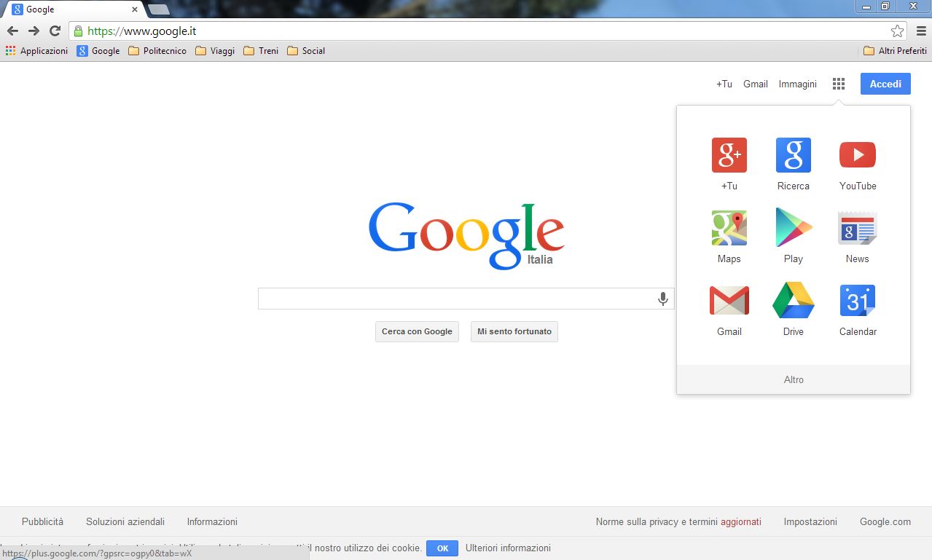Go back with the browser back arrow
Viewport: 932px width, 560px height.
point(12,31)
